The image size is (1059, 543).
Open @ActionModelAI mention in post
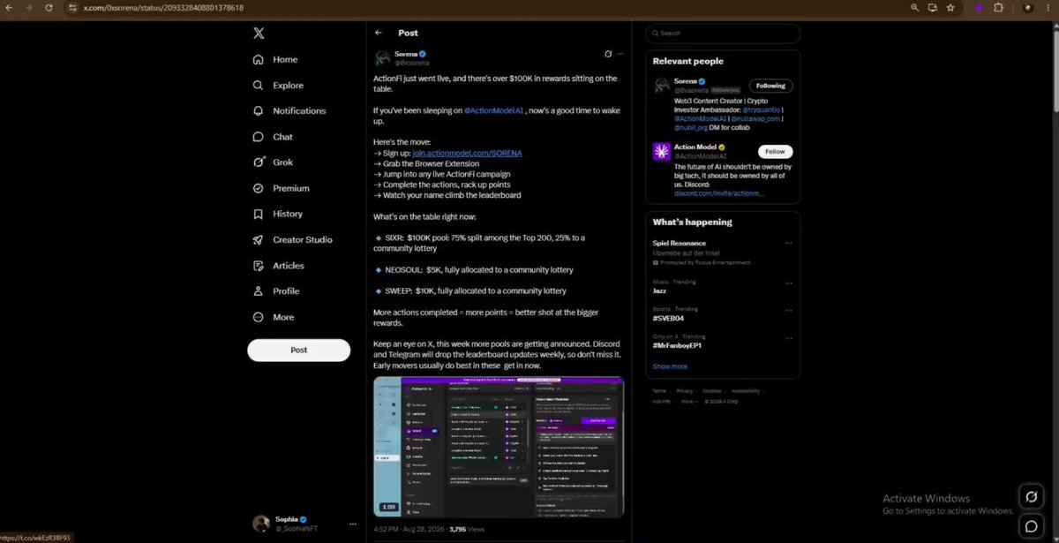click(494, 110)
